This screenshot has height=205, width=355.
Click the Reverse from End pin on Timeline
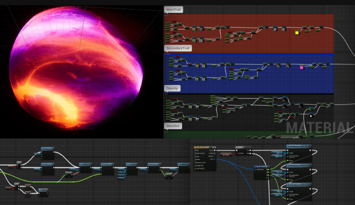195,163
